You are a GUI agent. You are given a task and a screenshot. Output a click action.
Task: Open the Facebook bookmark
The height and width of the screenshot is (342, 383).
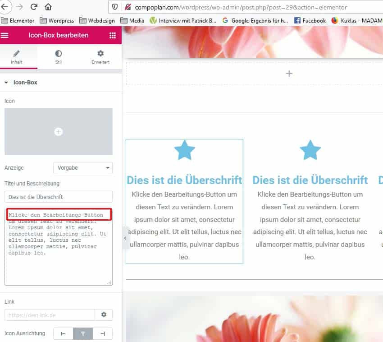[x=310, y=21]
